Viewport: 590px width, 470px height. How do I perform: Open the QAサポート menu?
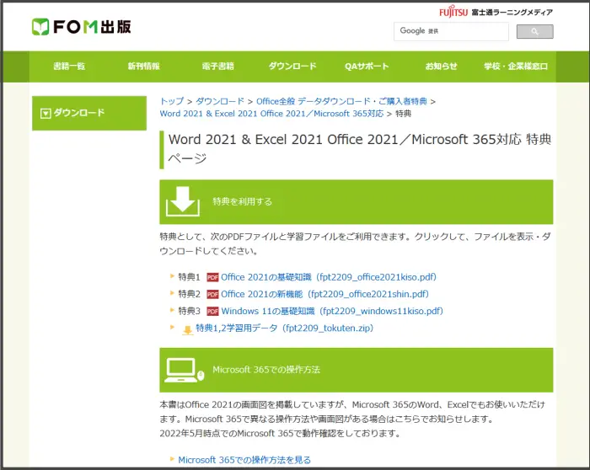(x=367, y=67)
